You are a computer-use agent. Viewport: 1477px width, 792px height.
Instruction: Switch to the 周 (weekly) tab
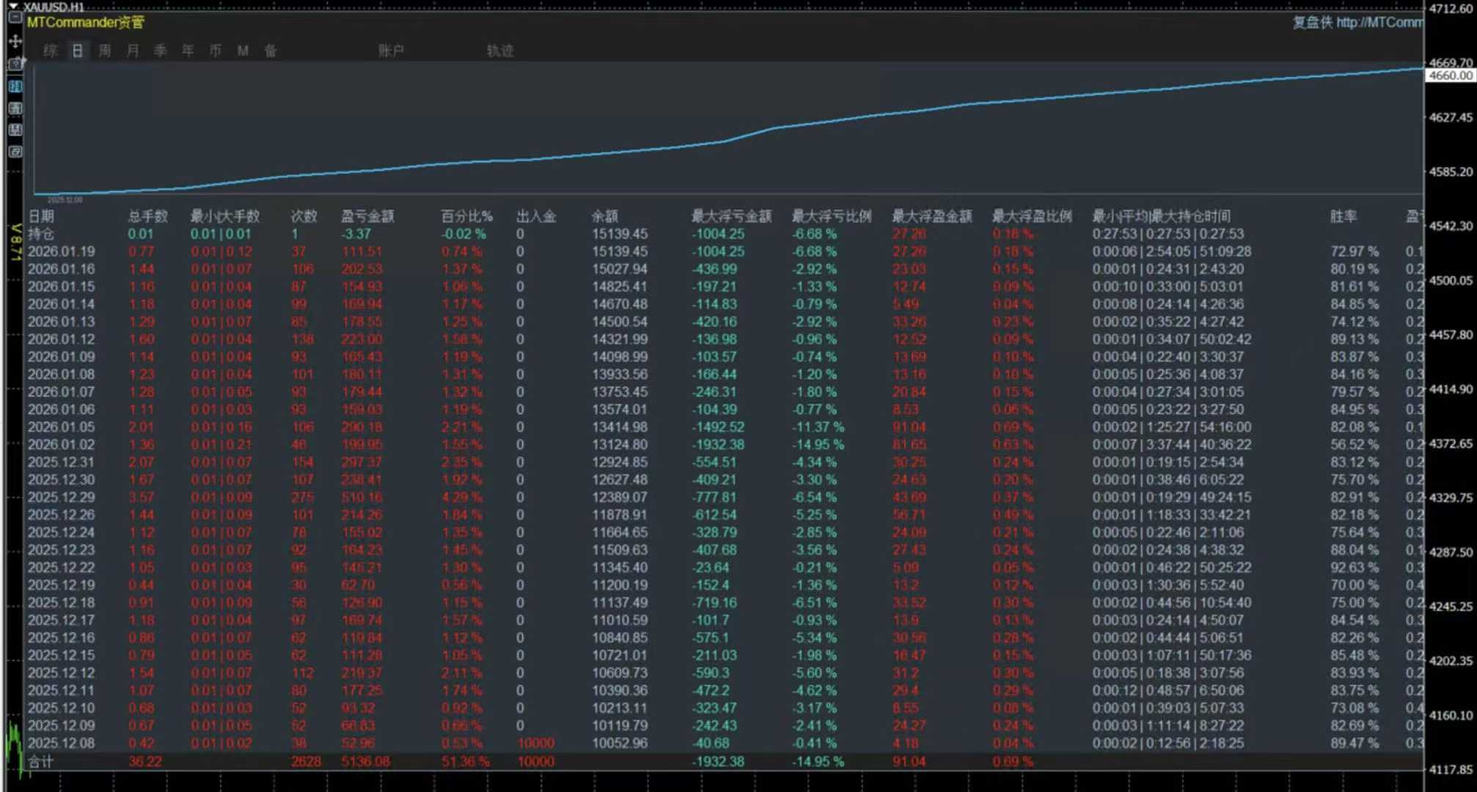tap(105, 51)
